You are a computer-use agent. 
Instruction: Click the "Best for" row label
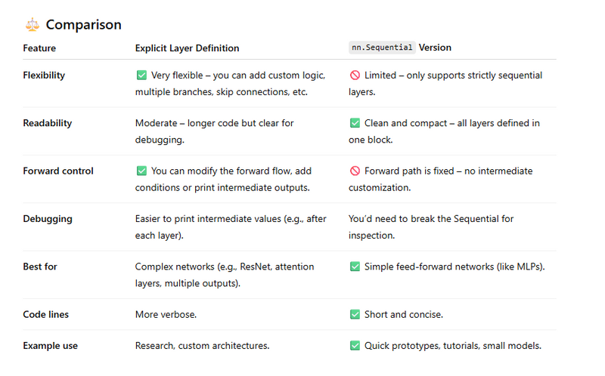click(40, 267)
